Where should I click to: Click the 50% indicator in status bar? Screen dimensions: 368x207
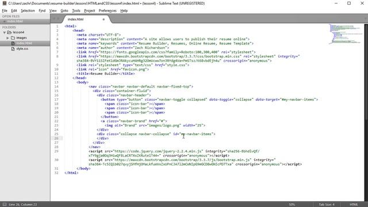[292, 205]
